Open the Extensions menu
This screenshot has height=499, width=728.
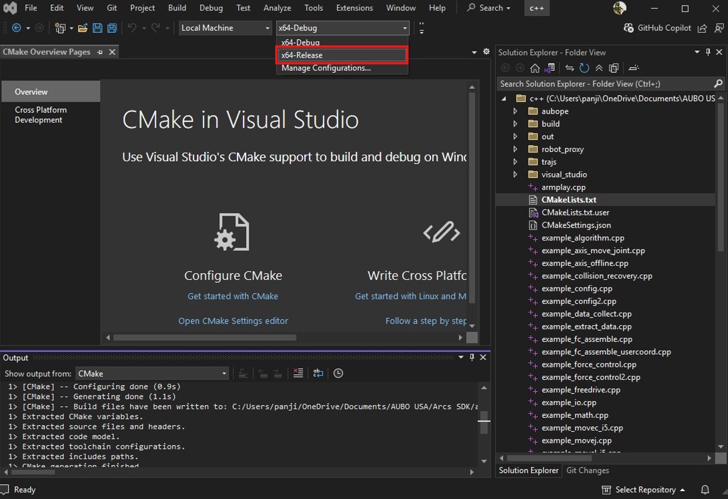click(355, 8)
